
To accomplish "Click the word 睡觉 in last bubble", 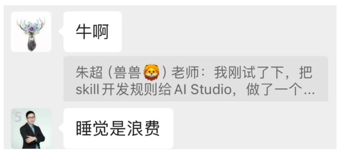I will (93, 128).
